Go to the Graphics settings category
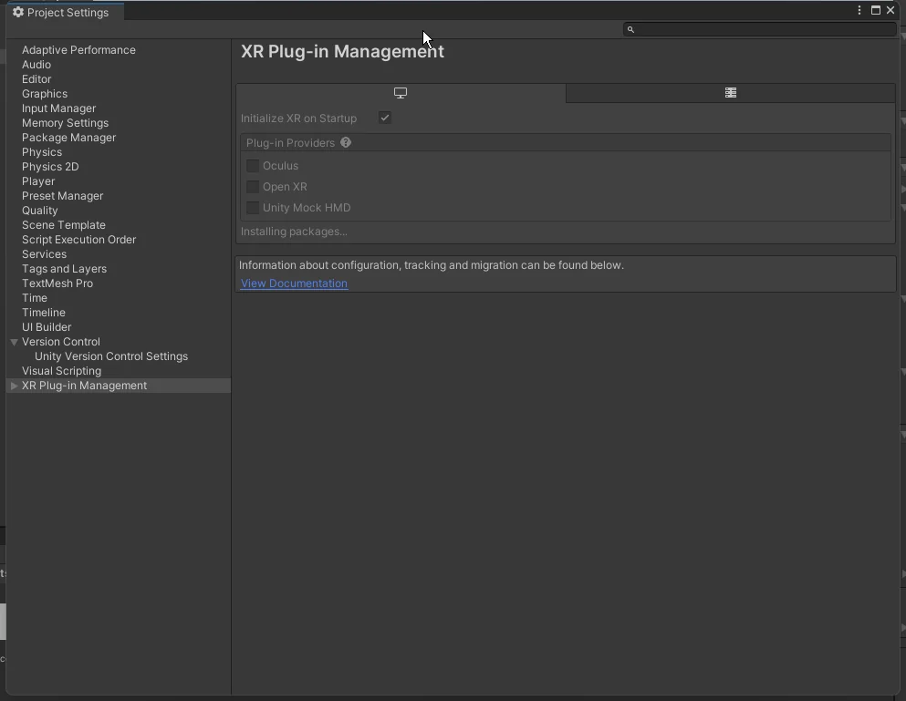Image resolution: width=906 pixels, height=701 pixels. pyautogui.click(x=45, y=94)
